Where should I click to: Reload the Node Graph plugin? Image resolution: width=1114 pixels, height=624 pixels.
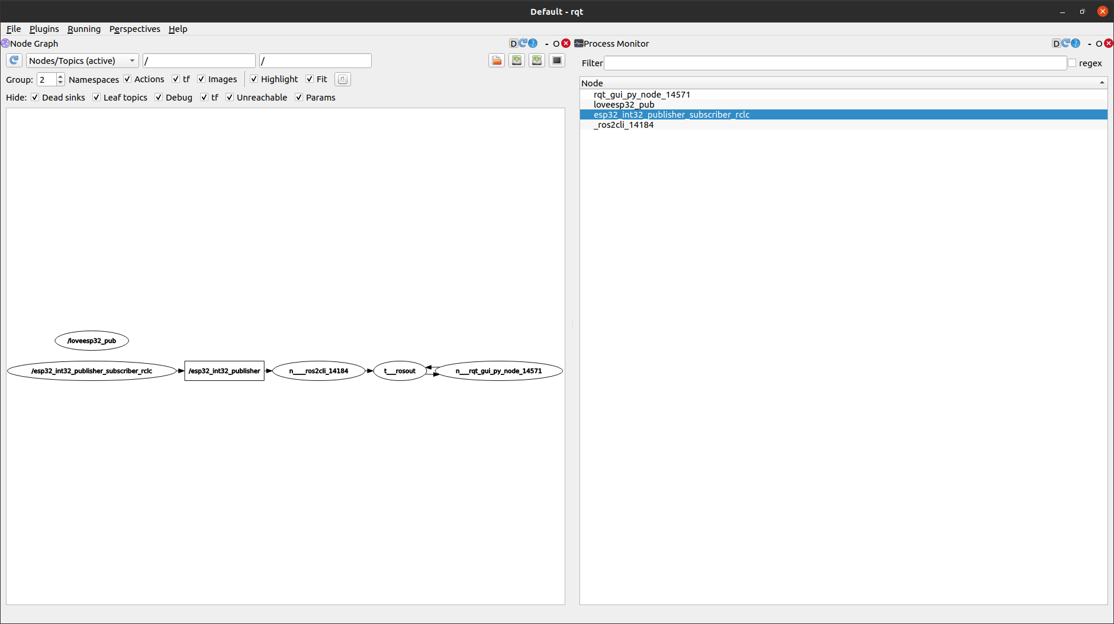(523, 43)
